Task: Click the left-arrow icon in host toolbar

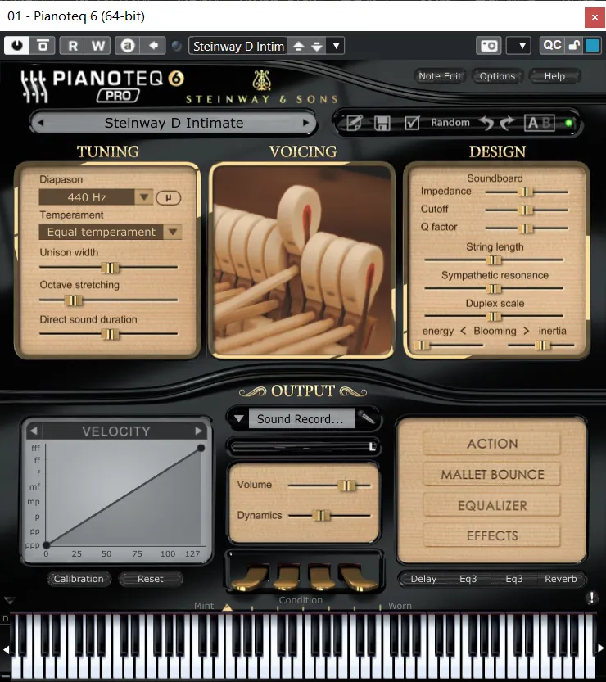Action: pos(153,46)
